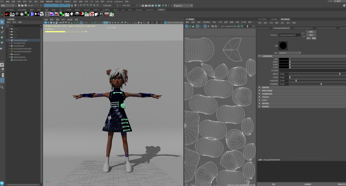Expand close:girl2:Hips in outliner
Screen dimensions: 346x186
click(x=9, y=43)
